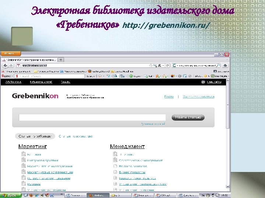Open the Getting Started bookmark
This screenshot has height=198, width=265.
[99, 71]
